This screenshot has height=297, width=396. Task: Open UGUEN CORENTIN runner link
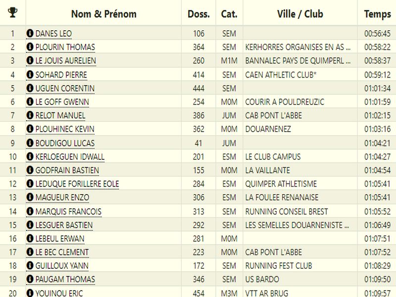click(x=65, y=88)
